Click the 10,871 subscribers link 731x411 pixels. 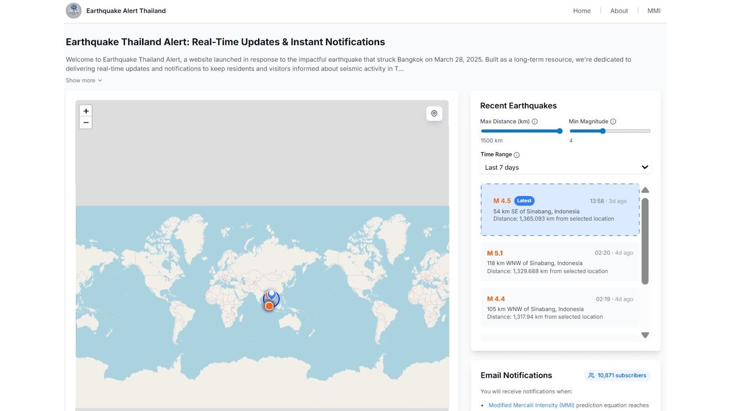(x=617, y=375)
